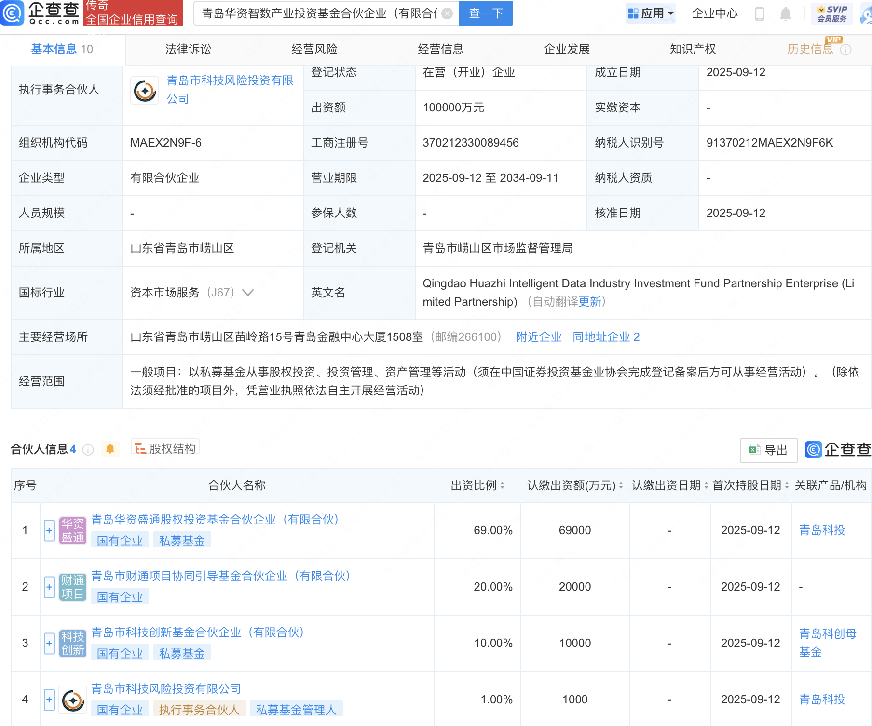Click 青岛科投 related link in row 1
Screen dimensions: 872x726
[x=822, y=530]
